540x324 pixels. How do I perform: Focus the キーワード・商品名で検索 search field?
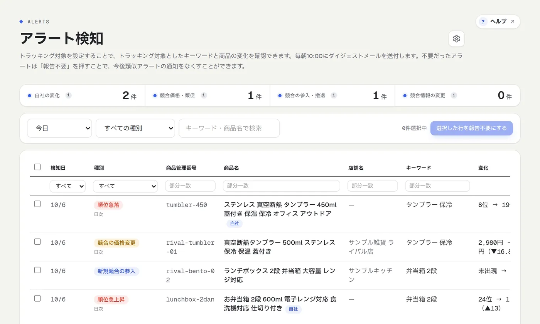pos(229,128)
